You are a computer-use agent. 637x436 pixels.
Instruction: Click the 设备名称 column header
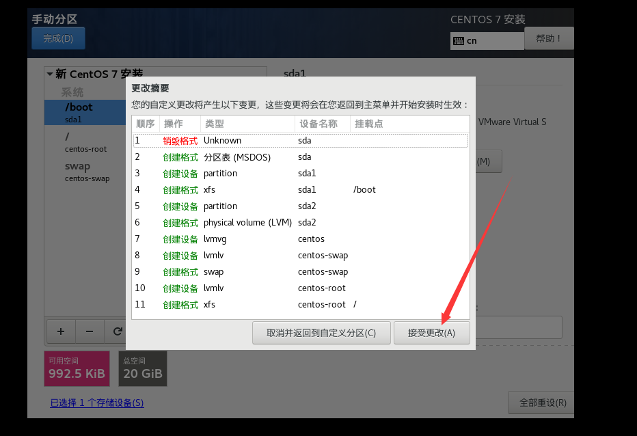[323, 124]
